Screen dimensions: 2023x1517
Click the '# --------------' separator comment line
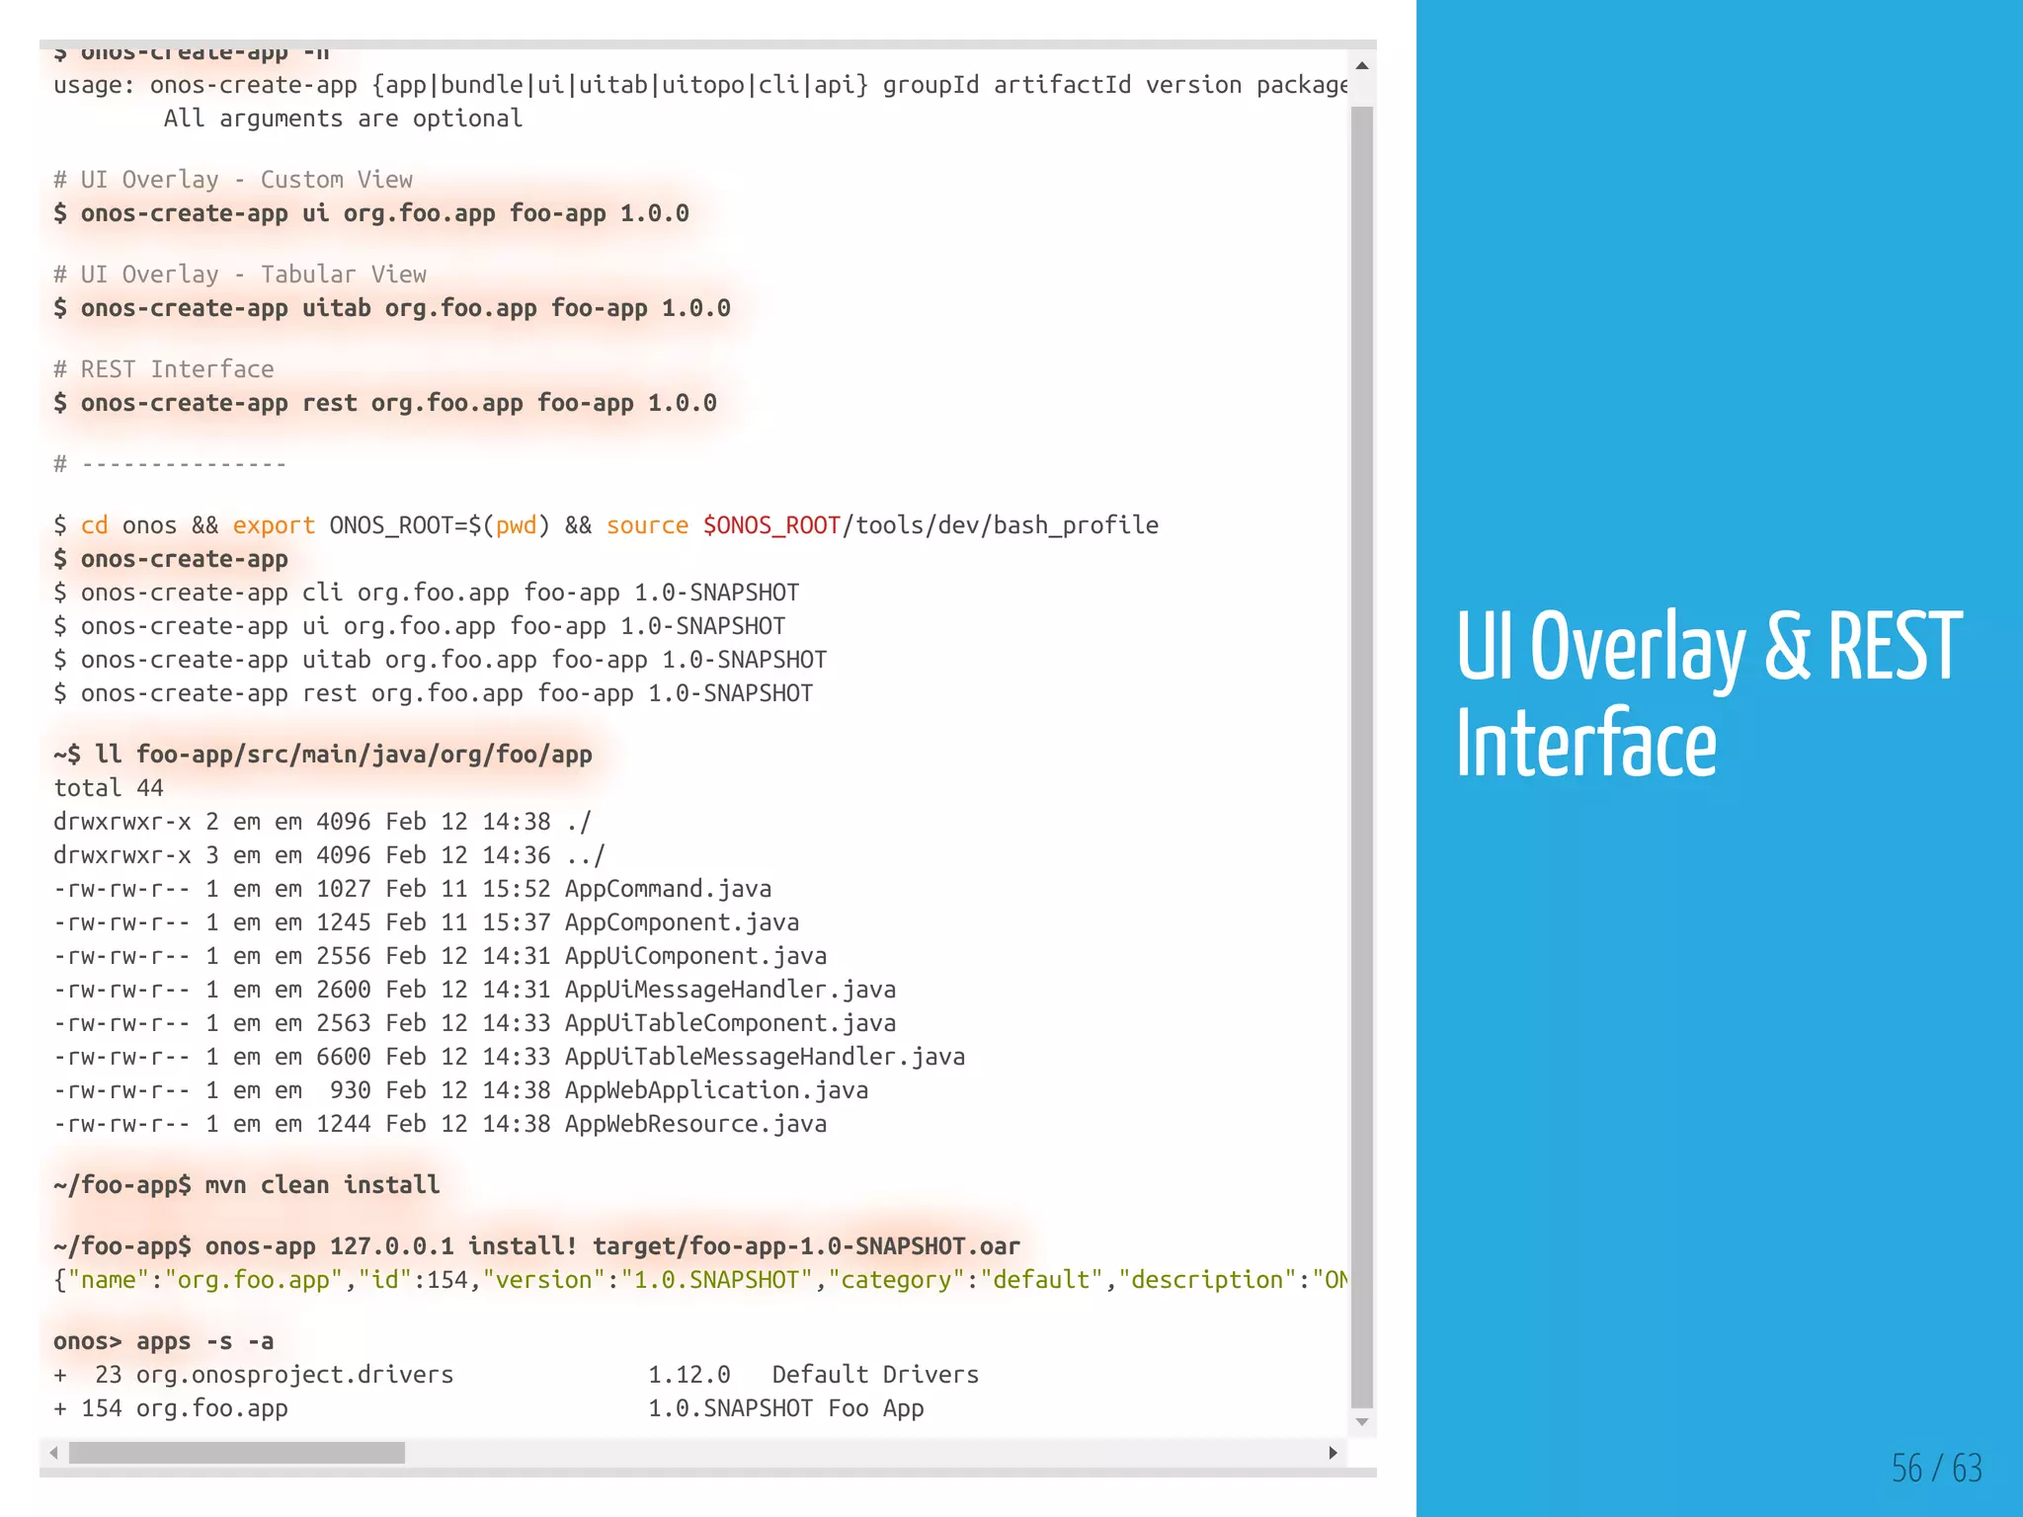(x=171, y=464)
